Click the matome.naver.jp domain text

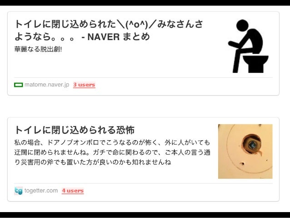[x=47, y=85]
